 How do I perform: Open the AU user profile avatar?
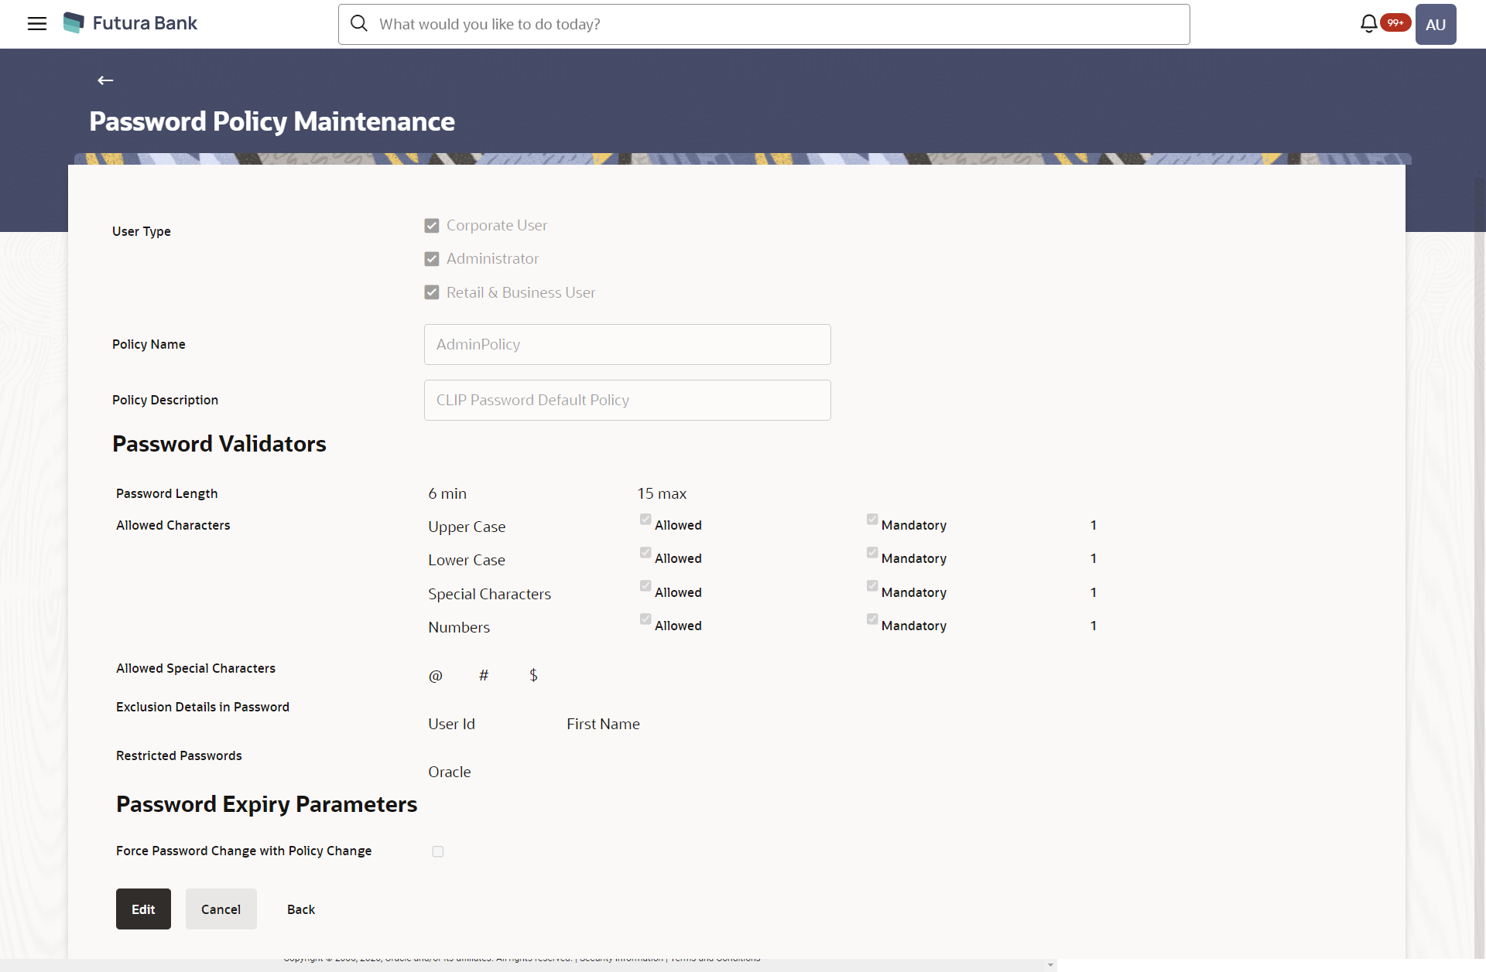coord(1435,24)
